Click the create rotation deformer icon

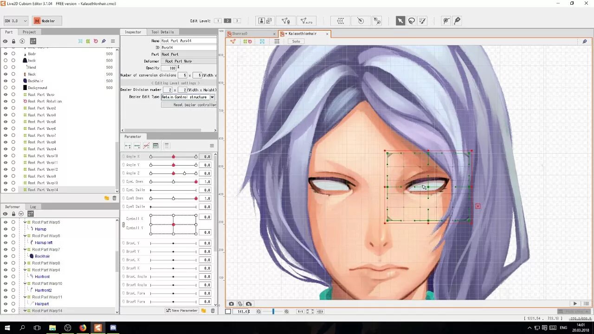(361, 21)
